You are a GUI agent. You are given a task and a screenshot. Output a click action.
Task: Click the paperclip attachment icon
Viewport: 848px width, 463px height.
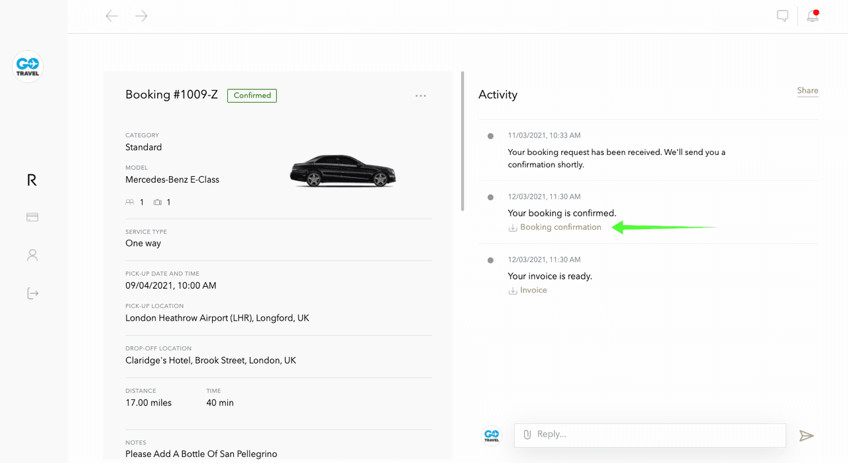tap(527, 435)
